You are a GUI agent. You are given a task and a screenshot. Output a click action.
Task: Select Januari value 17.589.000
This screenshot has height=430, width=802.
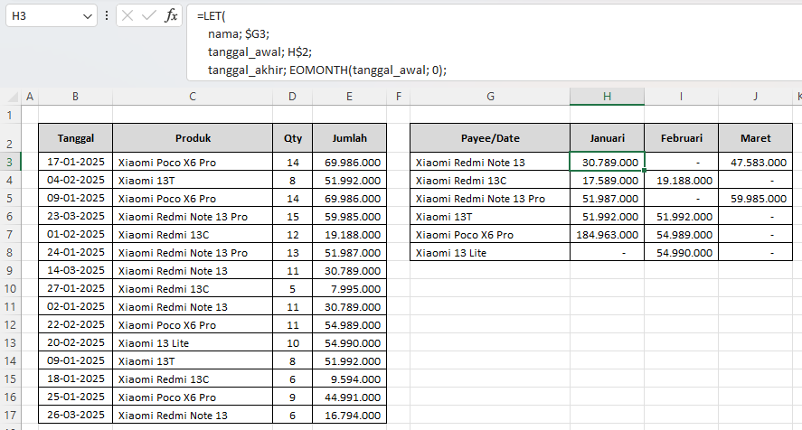(607, 180)
